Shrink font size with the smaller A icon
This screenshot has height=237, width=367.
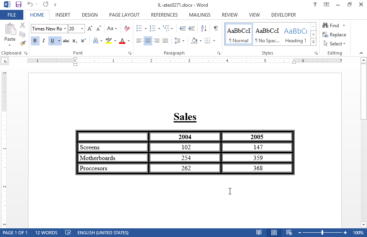[99, 28]
